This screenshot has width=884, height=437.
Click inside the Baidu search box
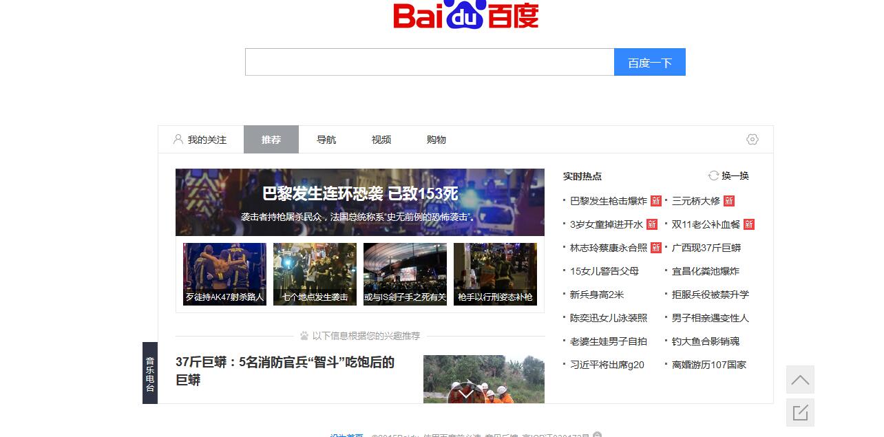click(430, 62)
